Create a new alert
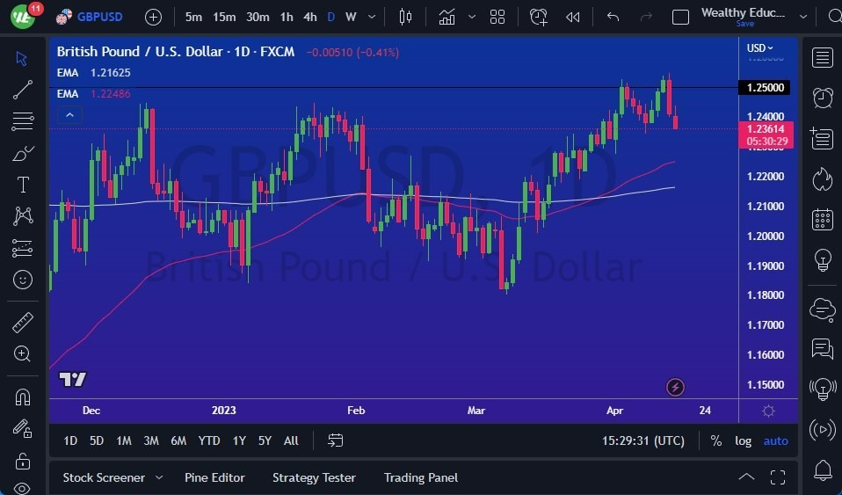Image resolution: width=842 pixels, height=495 pixels. [538, 18]
